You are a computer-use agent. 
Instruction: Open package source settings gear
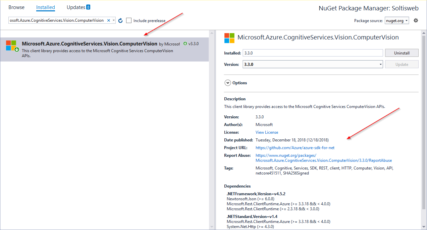pos(416,20)
